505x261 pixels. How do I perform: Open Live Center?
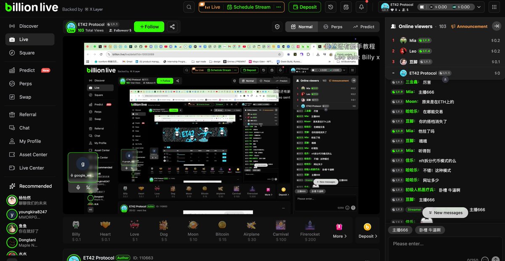[30, 168]
